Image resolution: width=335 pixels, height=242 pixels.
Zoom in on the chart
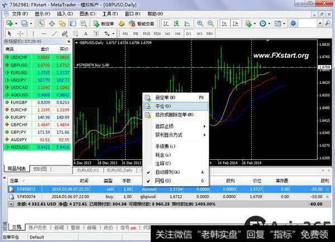point(200,23)
